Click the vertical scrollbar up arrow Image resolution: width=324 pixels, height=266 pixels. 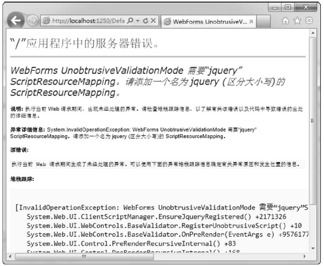click(x=313, y=33)
